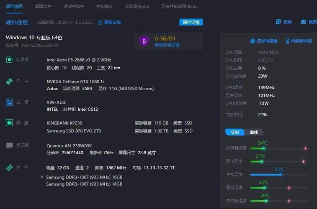Click the 主板温度 blue temperature bar
317x209 pixels.
pos(280,175)
